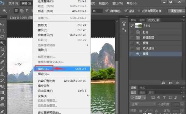This screenshot has width=186, height=114.
Task: Filter layers by smart object icon
Action: point(176,98)
